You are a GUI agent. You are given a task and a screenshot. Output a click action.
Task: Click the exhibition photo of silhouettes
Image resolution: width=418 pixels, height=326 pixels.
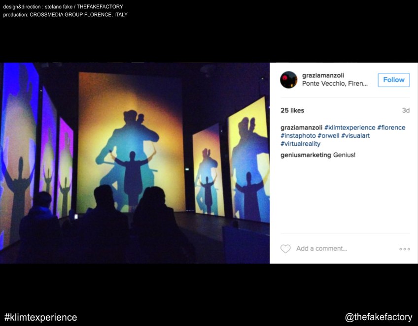(x=135, y=163)
